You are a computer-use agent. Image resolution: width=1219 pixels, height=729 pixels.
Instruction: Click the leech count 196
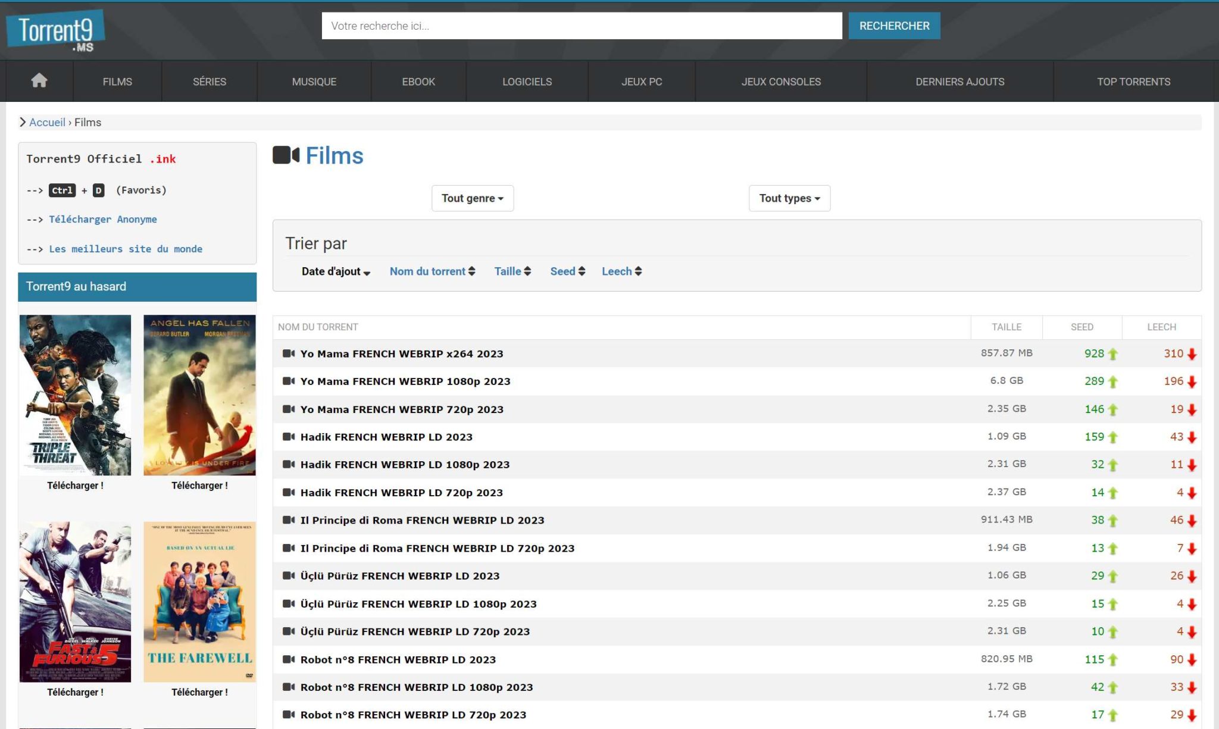[x=1174, y=381]
